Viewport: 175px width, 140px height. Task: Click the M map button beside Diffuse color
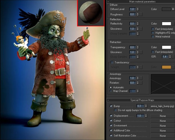click(173, 9)
